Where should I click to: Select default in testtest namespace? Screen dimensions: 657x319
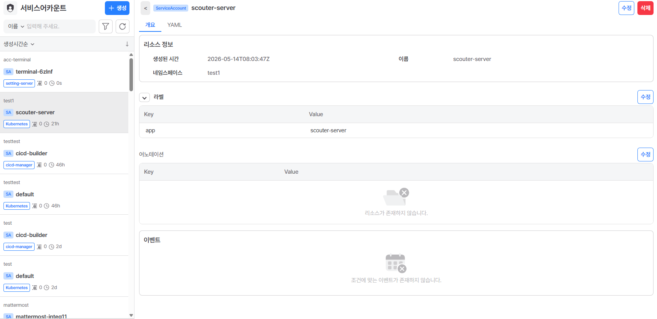[x=64, y=194]
